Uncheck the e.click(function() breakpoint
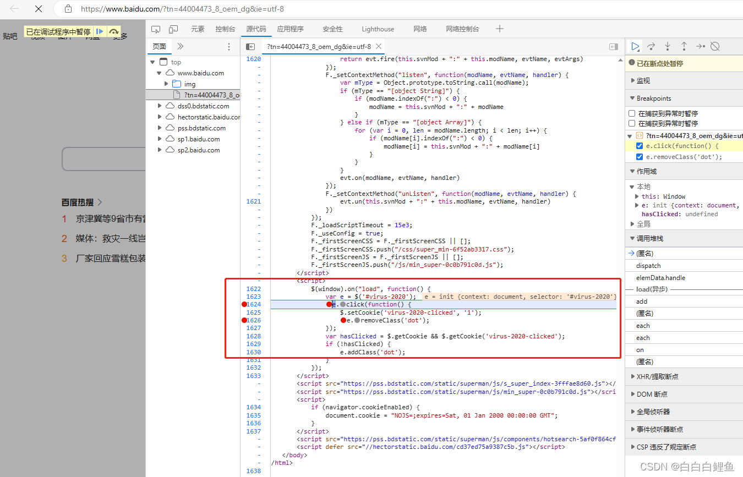Viewport: 743px width, 477px height. click(x=639, y=146)
